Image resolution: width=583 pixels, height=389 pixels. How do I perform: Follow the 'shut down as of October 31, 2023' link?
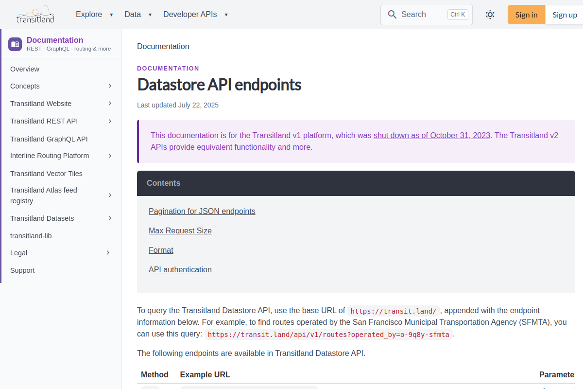432,135
